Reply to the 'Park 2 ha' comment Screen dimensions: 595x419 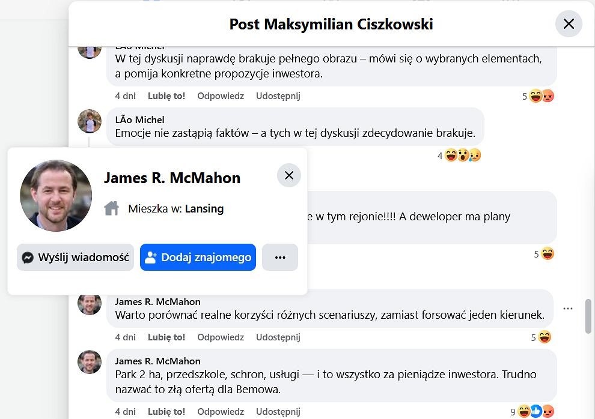pyautogui.click(x=221, y=412)
